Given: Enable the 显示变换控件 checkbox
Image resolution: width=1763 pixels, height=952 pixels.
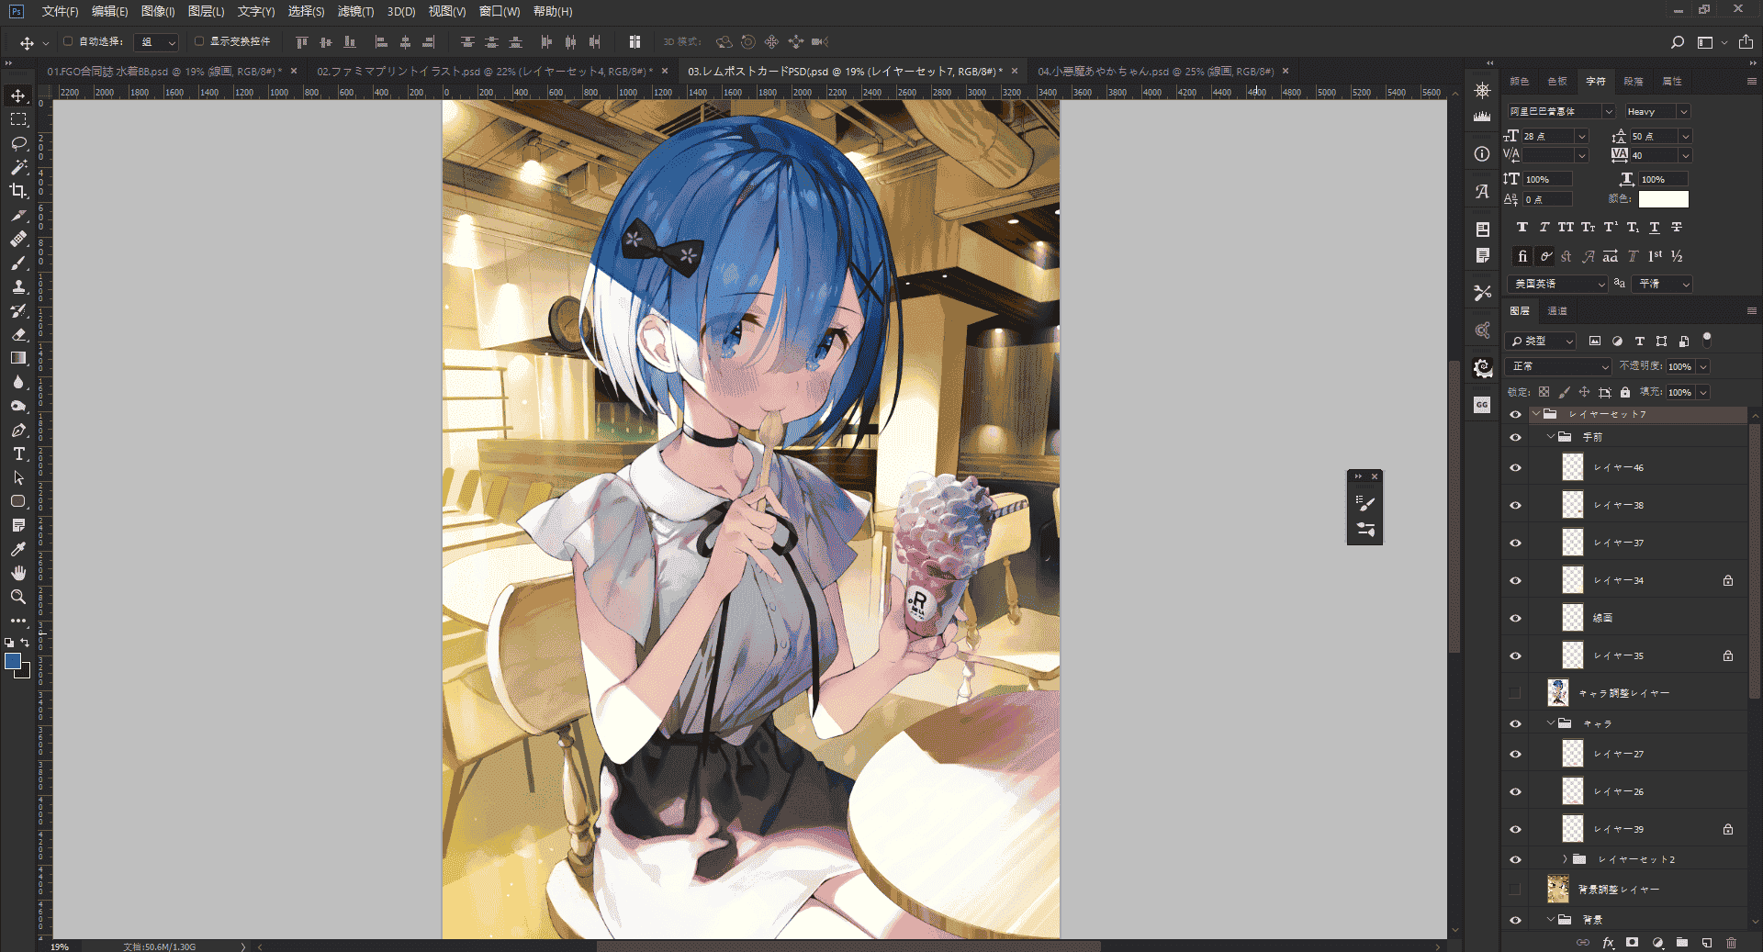Looking at the screenshot, I should point(199,41).
